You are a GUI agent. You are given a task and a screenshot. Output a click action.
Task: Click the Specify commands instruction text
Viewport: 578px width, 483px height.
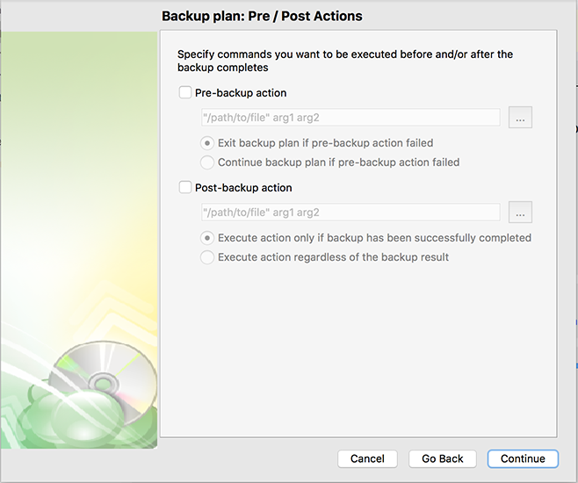pyautogui.click(x=345, y=61)
